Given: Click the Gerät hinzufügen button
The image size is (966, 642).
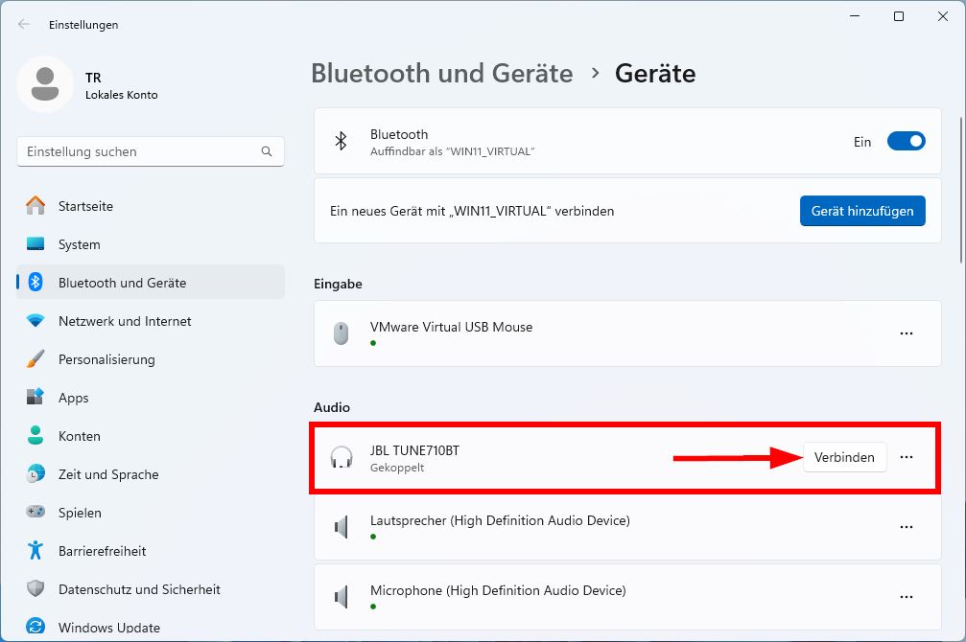Looking at the screenshot, I should click(862, 211).
